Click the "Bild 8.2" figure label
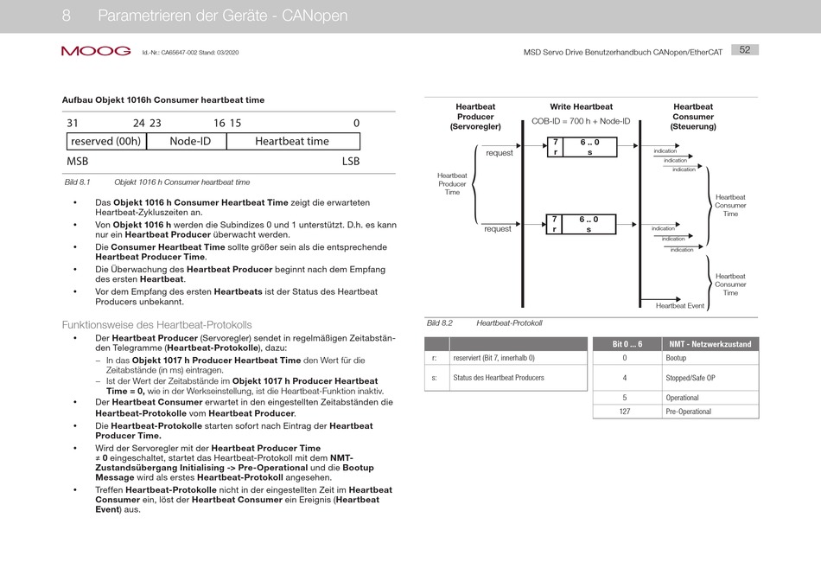 (440, 323)
